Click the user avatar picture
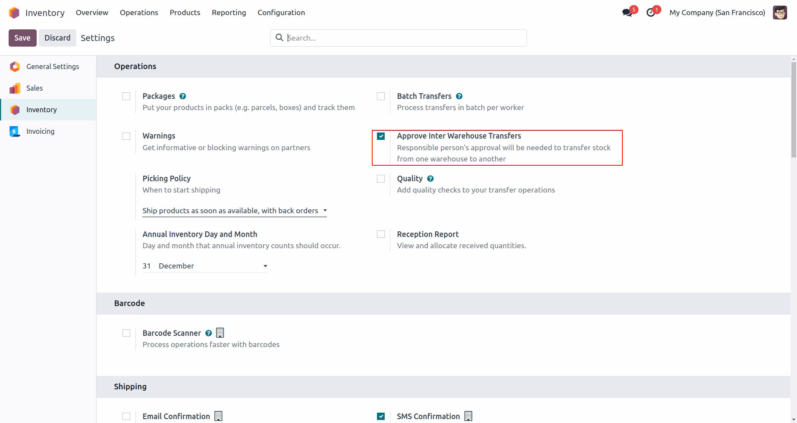797x423 pixels. point(780,13)
